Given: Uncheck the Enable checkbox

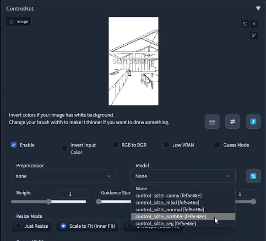Looking at the screenshot, I should [x=14, y=145].
